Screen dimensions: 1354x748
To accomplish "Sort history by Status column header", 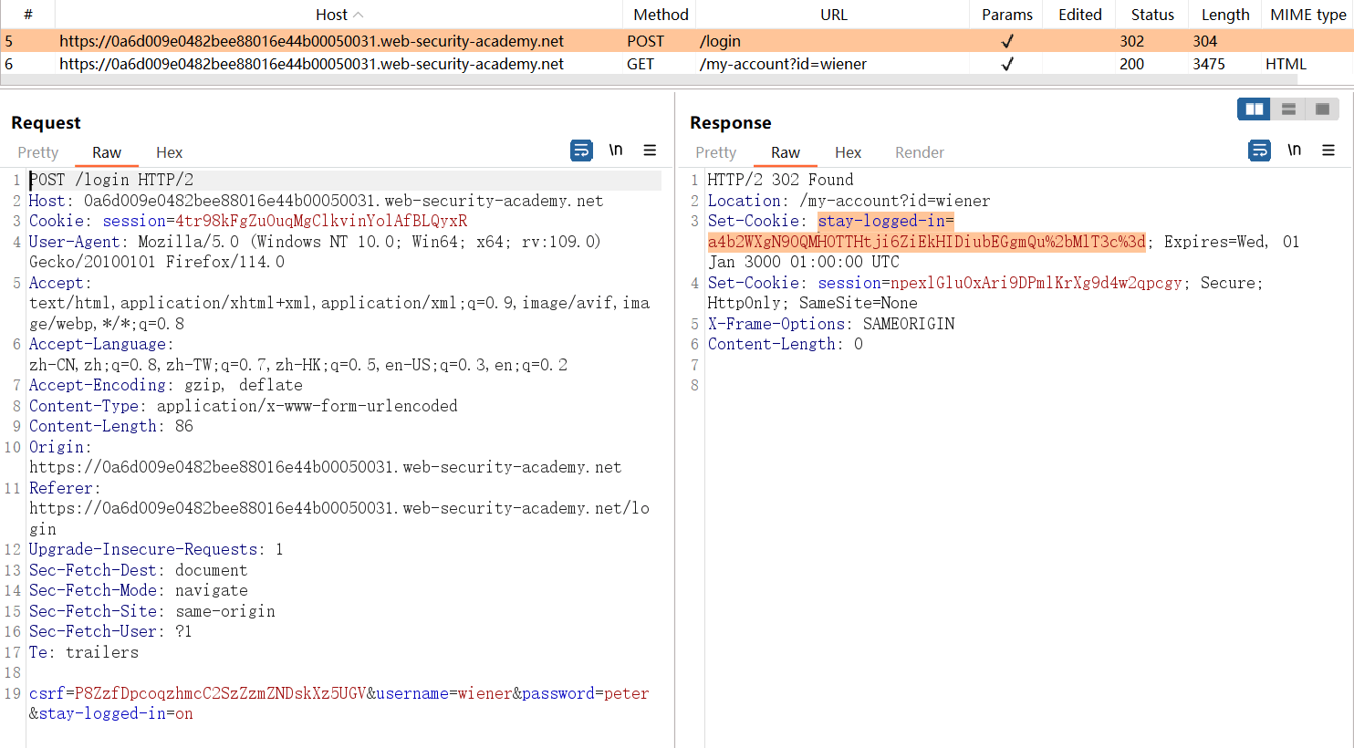I will pos(1152,15).
